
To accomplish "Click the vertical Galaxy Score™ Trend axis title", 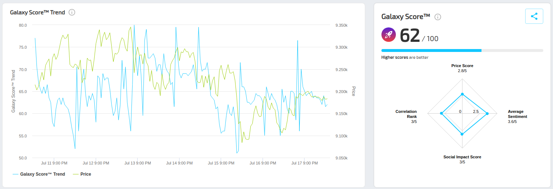I will point(13,91).
